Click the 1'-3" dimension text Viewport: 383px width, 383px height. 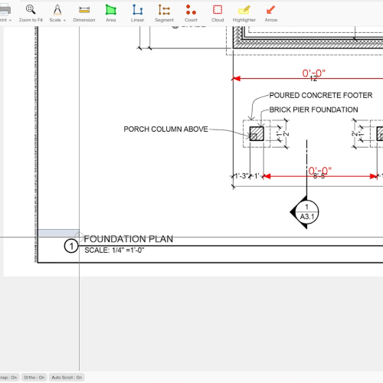coord(241,176)
